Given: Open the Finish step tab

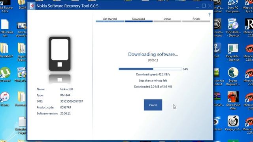Looking at the screenshot, I should pyautogui.click(x=196, y=19).
